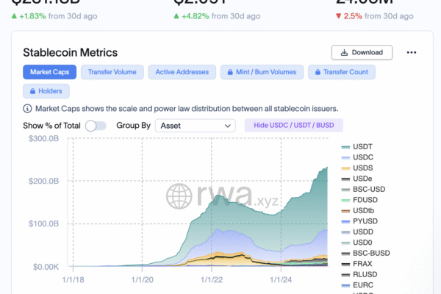Image resolution: width=441 pixels, height=294 pixels.
Task: Click Hide USDC / USDT / BUSD button
Action: [x=293, y=125]
